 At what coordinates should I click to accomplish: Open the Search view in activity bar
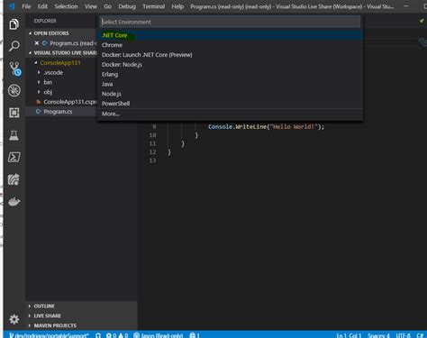tap(14, 46)
